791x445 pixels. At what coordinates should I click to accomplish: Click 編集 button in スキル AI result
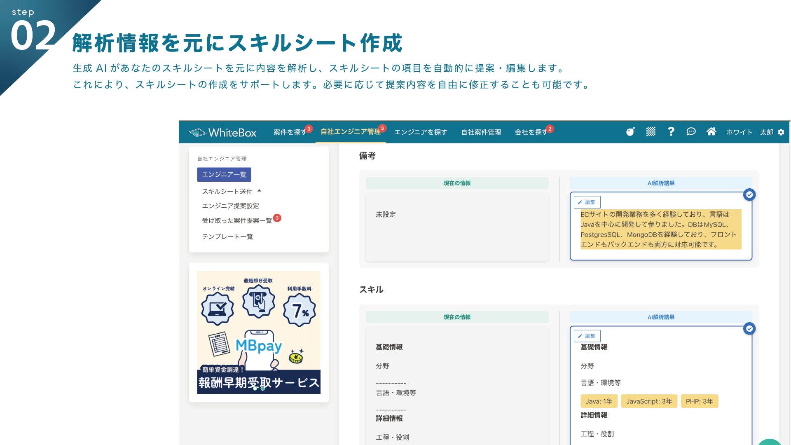[x=587, y=336]
